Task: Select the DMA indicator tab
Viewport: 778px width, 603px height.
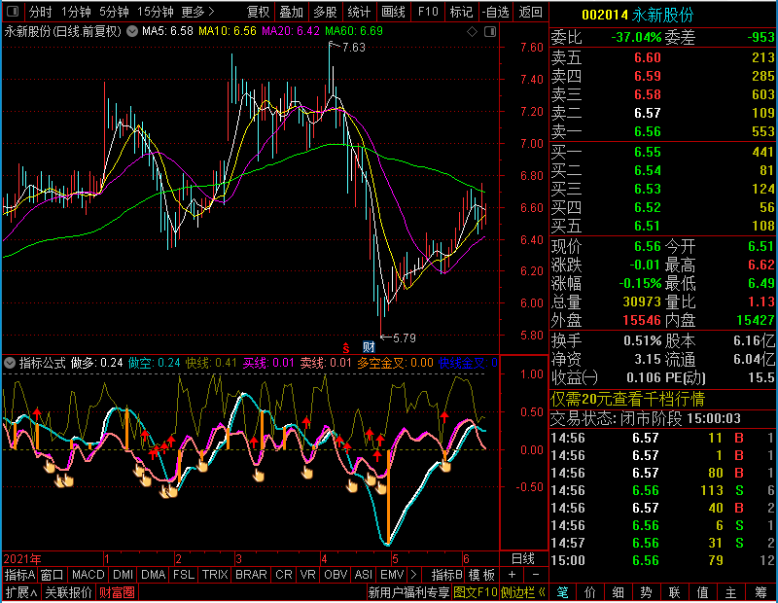Action: [x=153, y=575]
